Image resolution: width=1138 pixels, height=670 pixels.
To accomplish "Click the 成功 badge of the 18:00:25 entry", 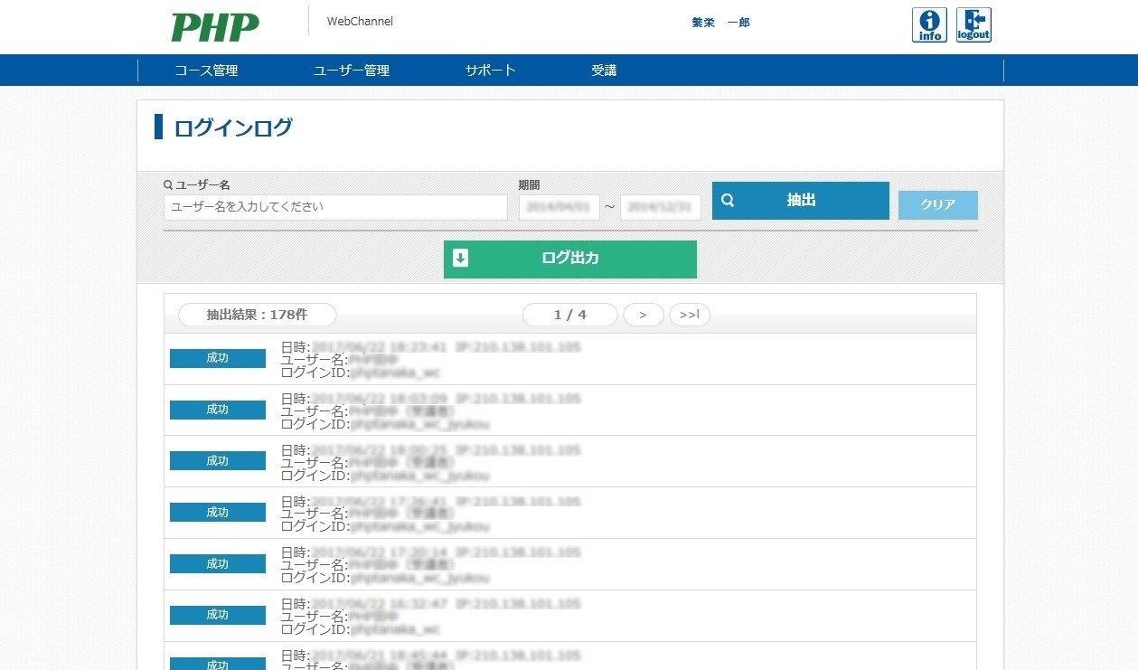I will [218, 460].
